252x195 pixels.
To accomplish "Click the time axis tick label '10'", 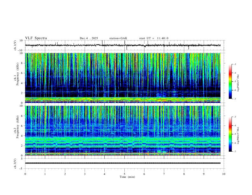I will [x=224, y=174].
